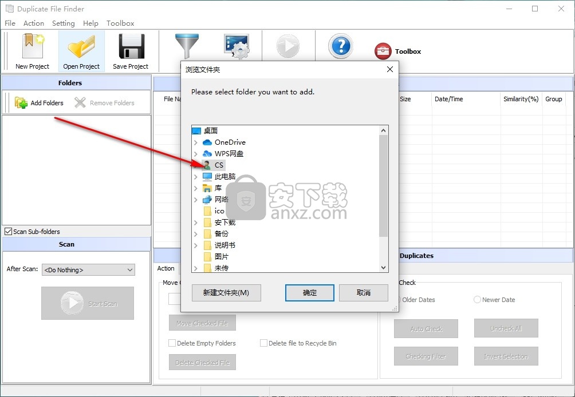
Task: Click the Open Project folder icon
Action: [81, 46]
